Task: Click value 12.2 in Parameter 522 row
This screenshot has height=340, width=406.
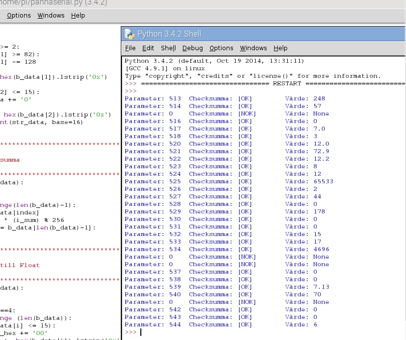Action: (x=321, y=159)
